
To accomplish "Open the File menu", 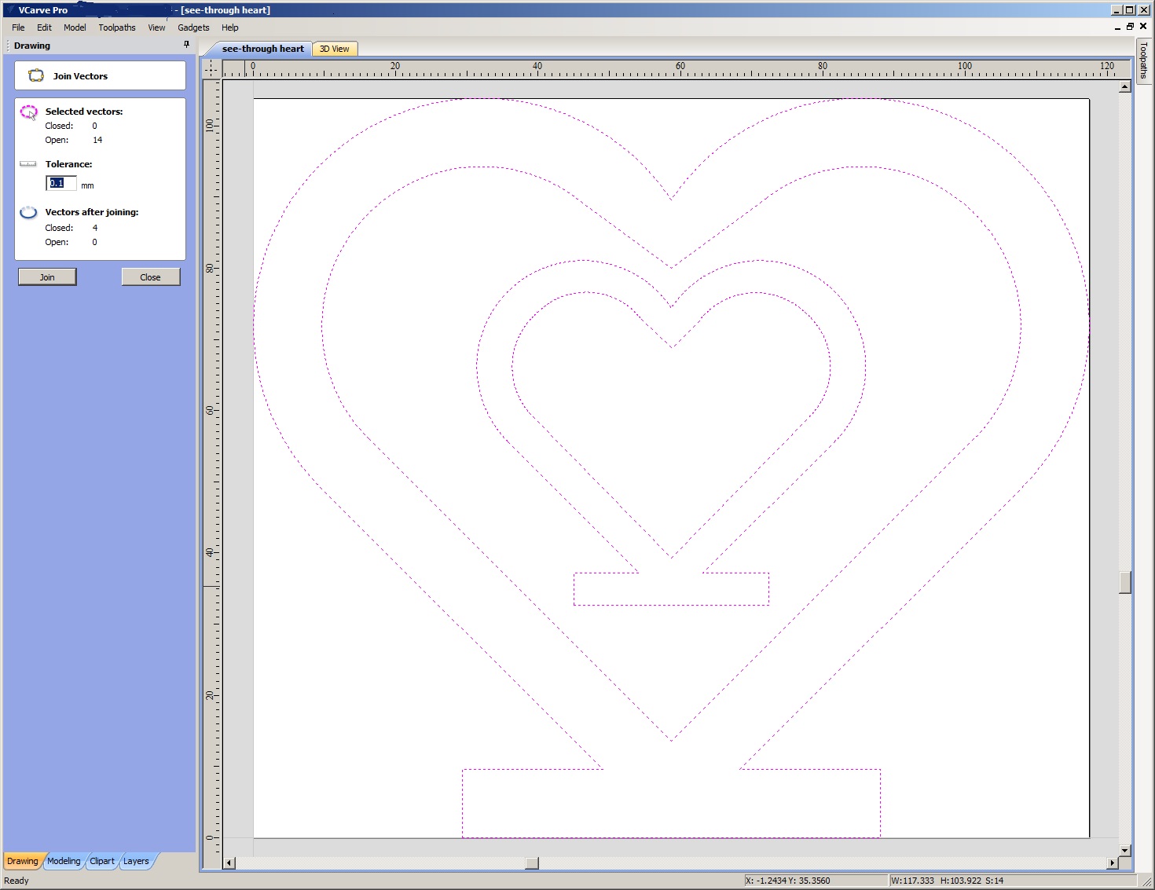I will pyautogui.click(x=18, y=27).
